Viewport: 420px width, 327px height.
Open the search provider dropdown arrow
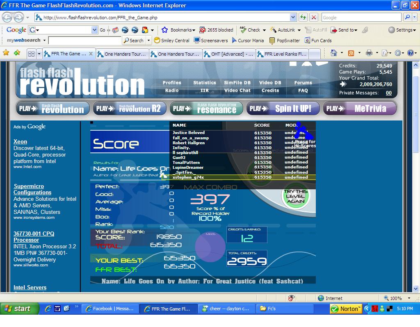(415, 17)
